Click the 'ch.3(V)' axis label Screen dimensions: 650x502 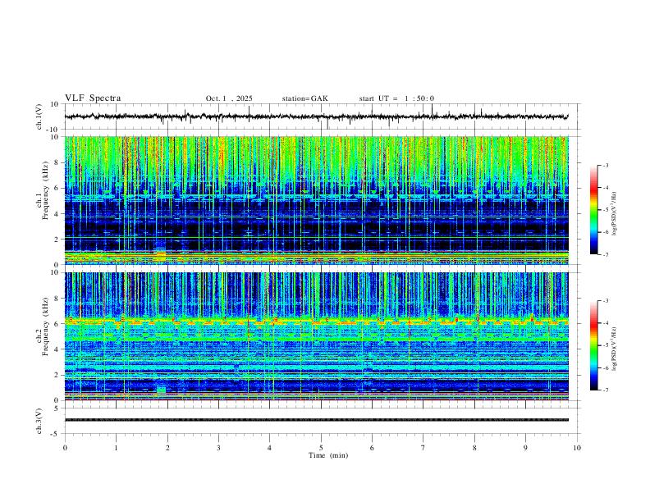coord(39,421)
